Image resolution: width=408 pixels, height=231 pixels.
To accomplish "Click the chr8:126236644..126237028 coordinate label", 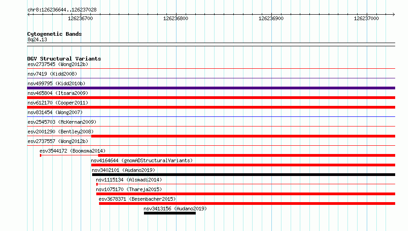I will pos(62,10).
